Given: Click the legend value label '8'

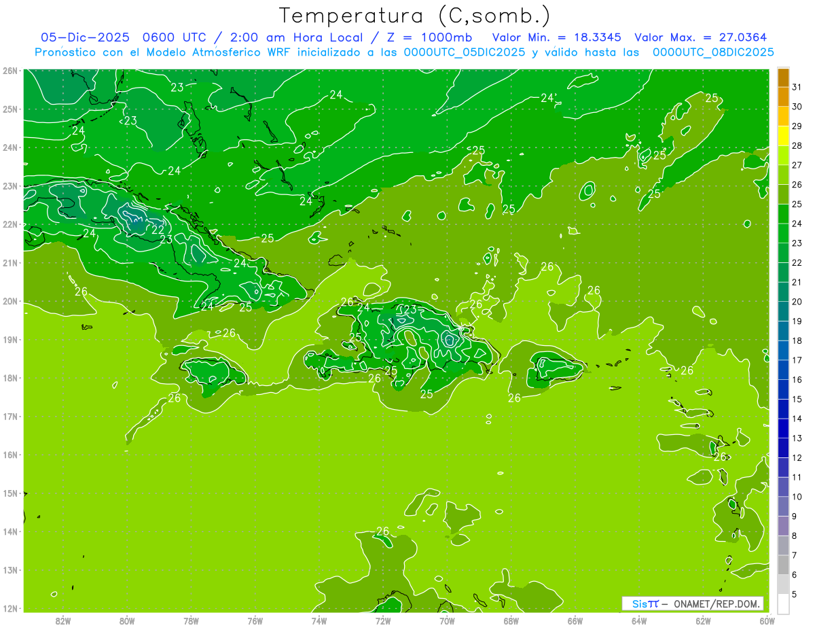Looking at the screenshot, I should point(794,536).
